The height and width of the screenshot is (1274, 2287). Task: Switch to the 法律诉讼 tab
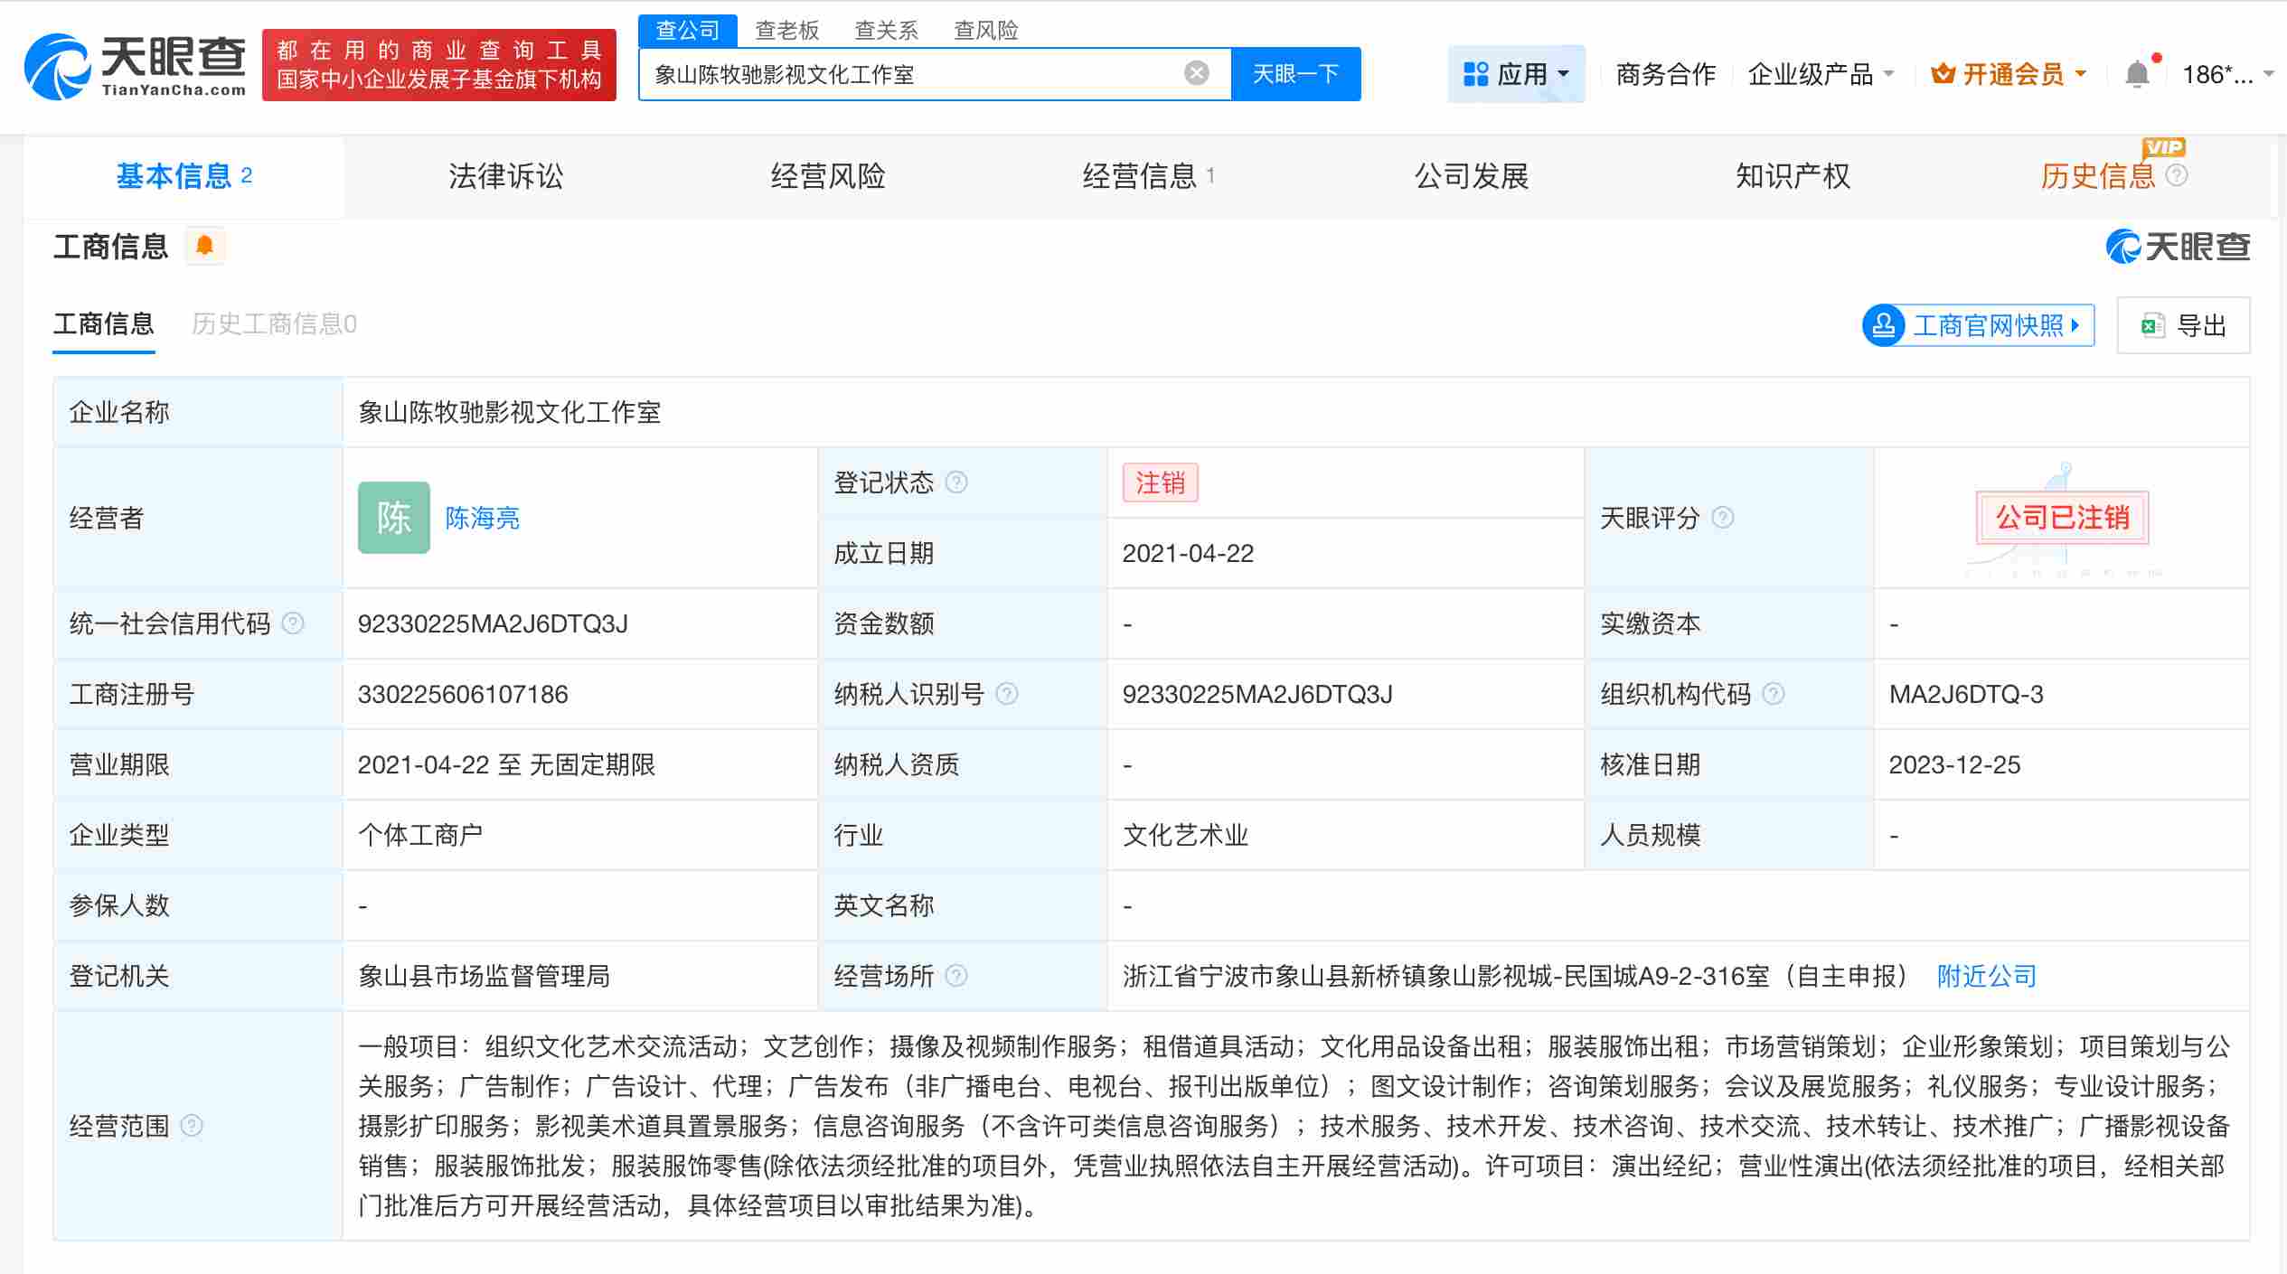[506, 176]
